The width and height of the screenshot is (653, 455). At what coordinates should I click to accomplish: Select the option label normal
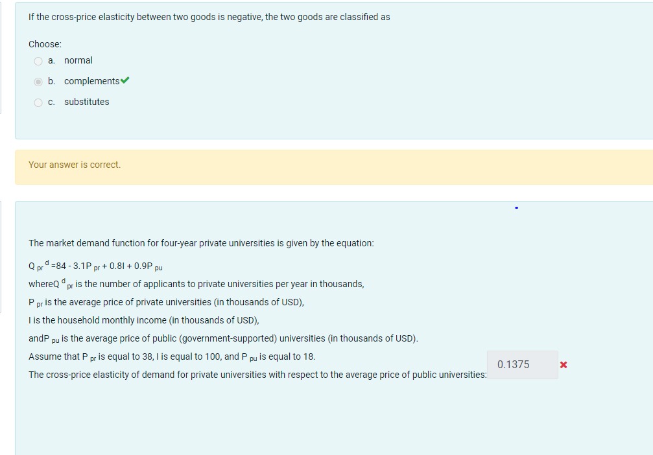click(x=78, y=60)
